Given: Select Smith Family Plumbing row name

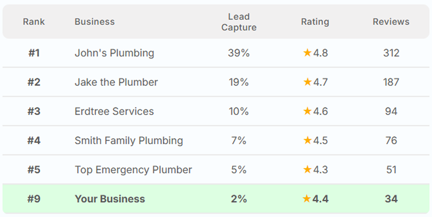Looking at the screenshot, I should [129, 141].
